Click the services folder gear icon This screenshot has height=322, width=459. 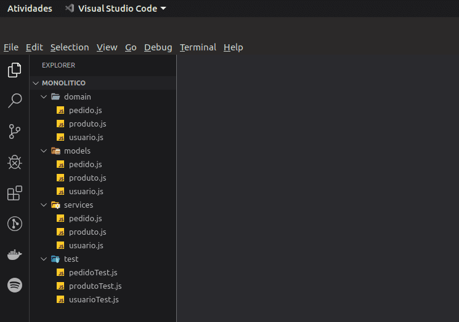point(55,205)
